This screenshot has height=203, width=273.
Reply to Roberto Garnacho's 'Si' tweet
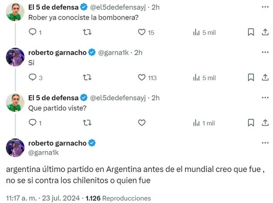tap(32, 78)
